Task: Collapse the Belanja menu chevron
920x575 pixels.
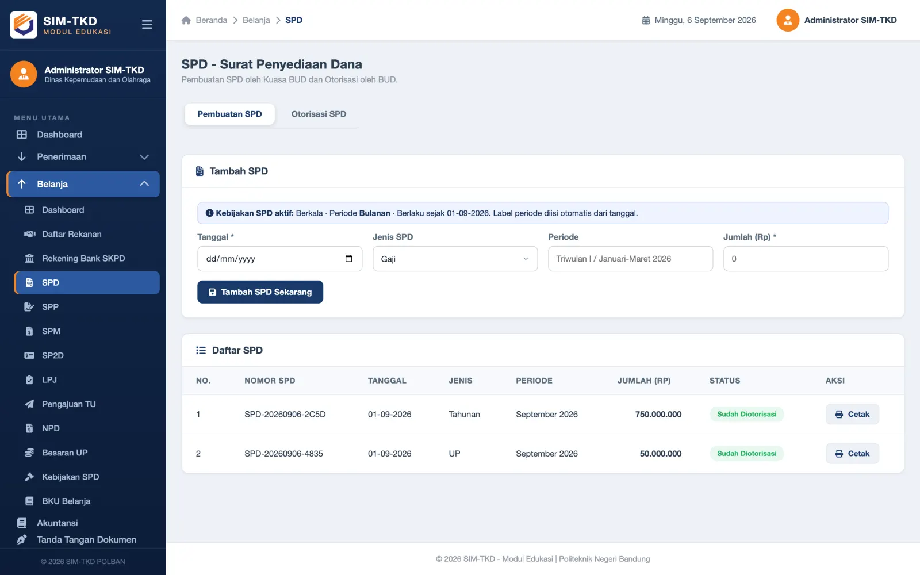Action: click(144, 184)
